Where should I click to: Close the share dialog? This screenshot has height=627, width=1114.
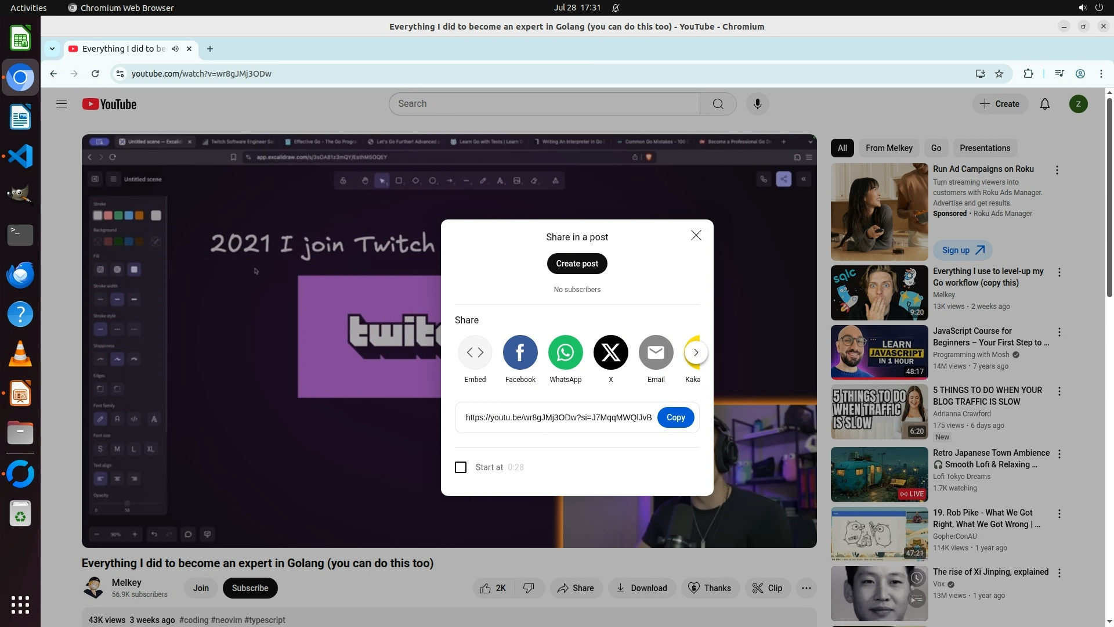[696, 235]
